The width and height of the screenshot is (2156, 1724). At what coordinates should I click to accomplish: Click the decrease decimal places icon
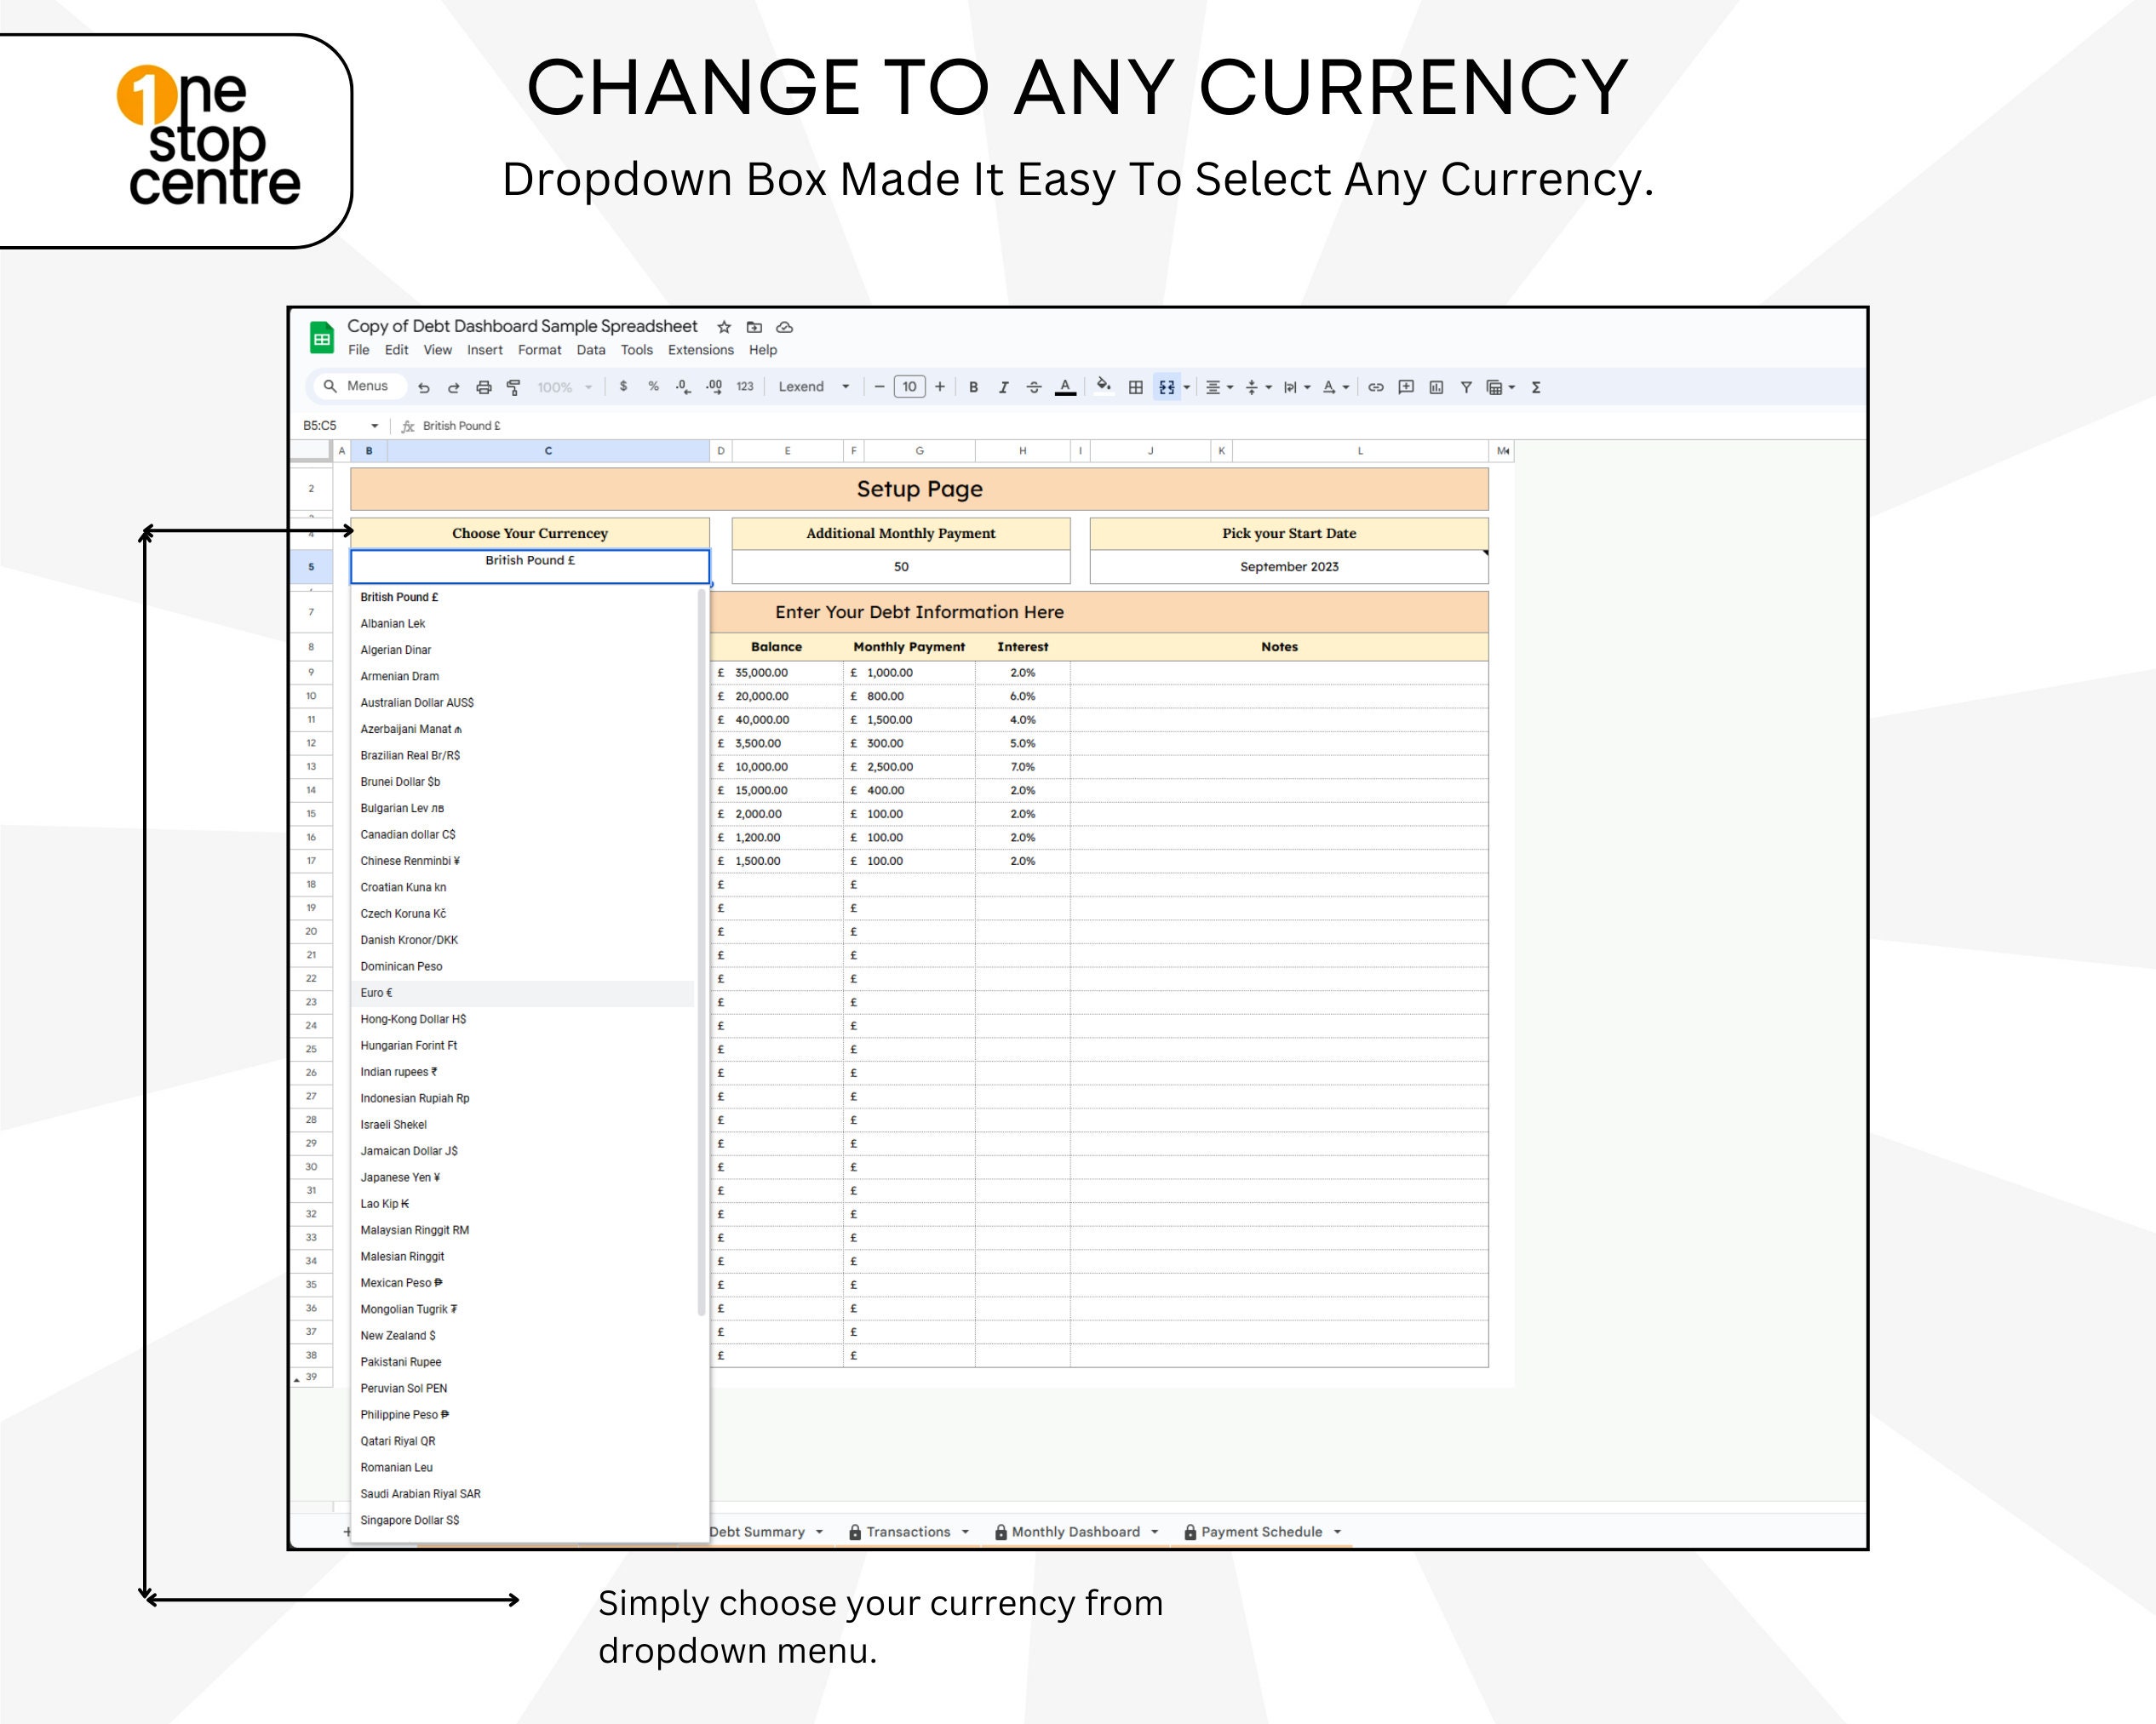tap(681, 387)
